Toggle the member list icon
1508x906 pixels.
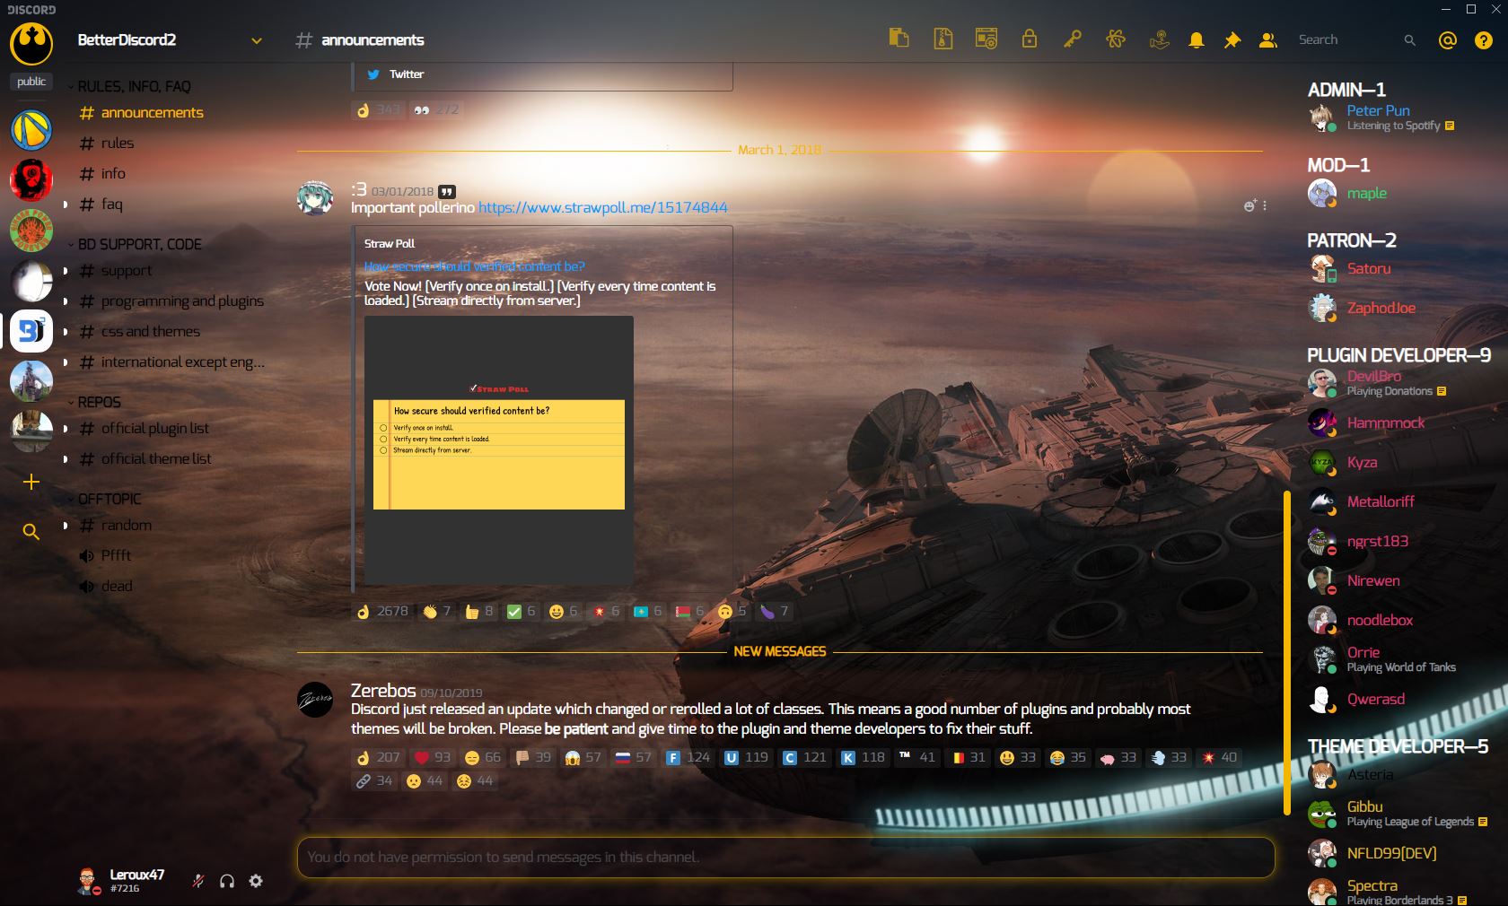pyautogui.click(x=1267, y=40)
